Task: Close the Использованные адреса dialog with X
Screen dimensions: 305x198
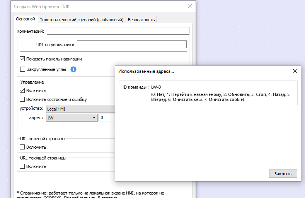Action: pyautogui.click(x=295, y=71)
